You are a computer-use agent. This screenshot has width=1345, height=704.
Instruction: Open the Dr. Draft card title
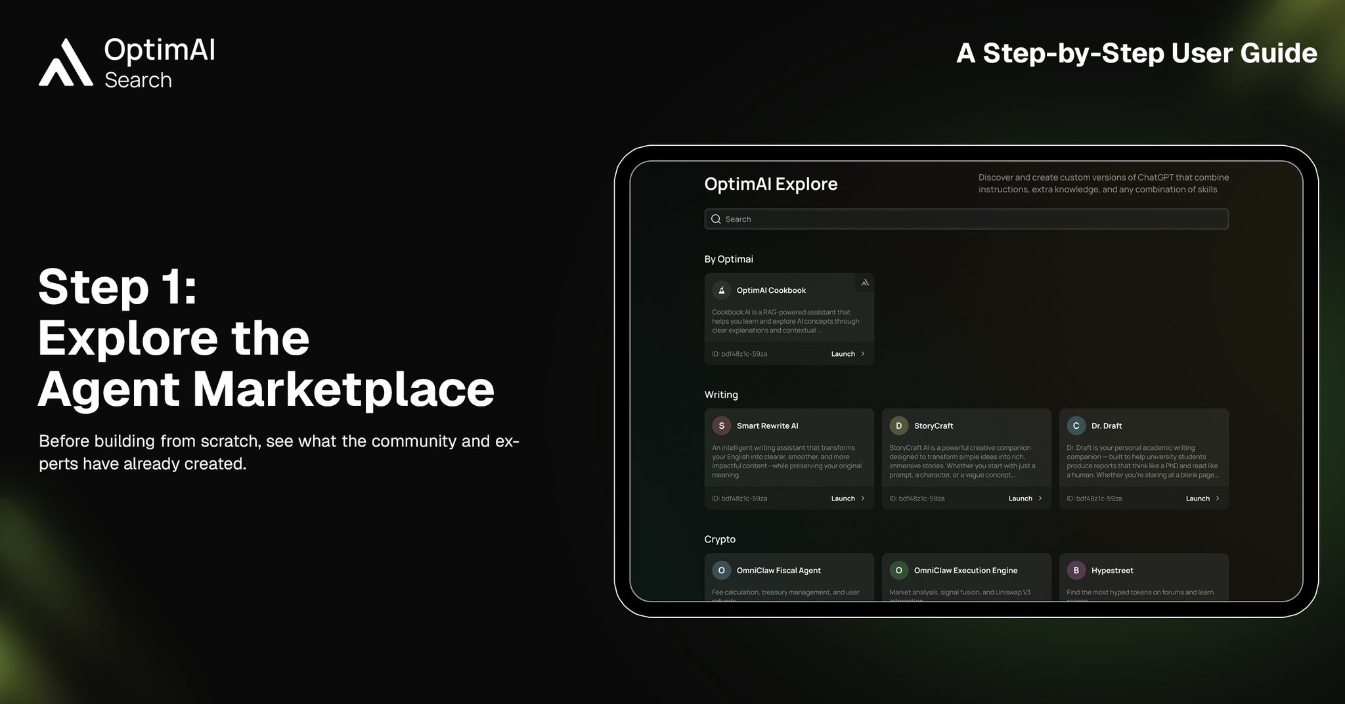(1107, 426)
